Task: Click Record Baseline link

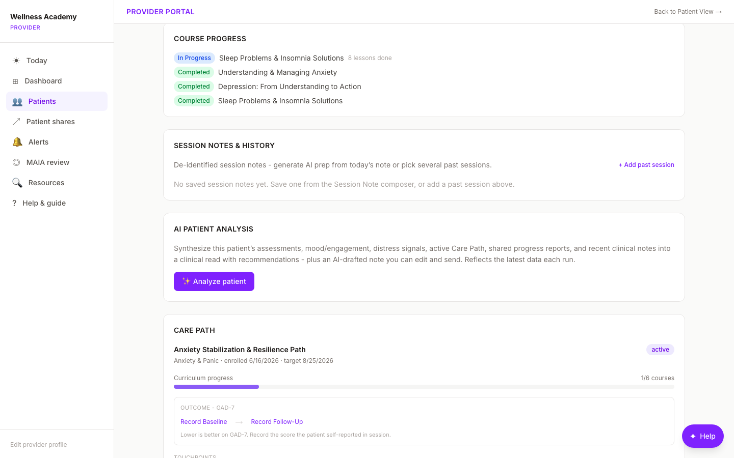Action: click(x=204, y=422)
